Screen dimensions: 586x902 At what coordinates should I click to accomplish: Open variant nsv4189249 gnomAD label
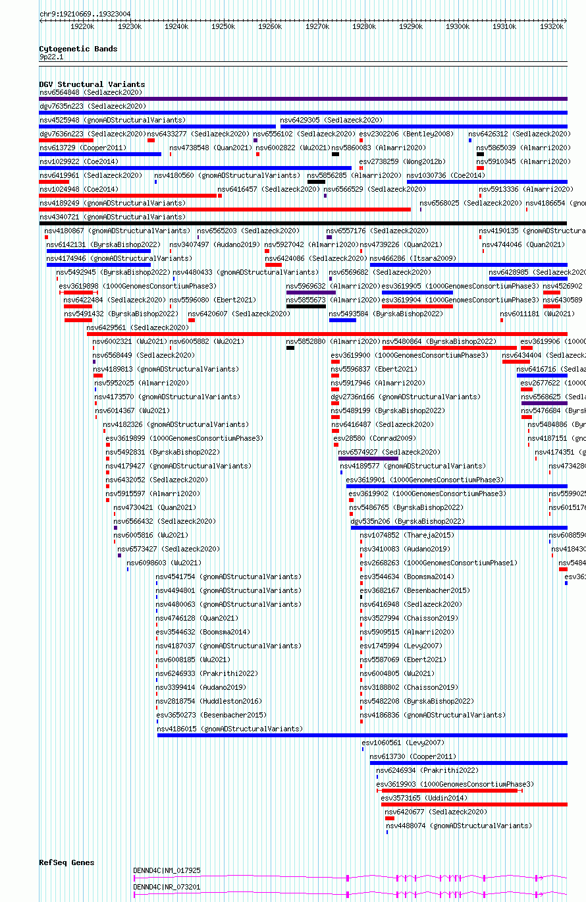pyautogui.click(x=113, y=203)
